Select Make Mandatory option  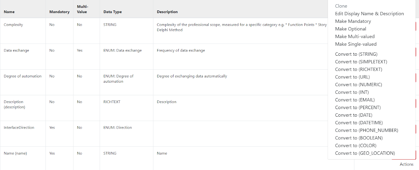point(353,21)
